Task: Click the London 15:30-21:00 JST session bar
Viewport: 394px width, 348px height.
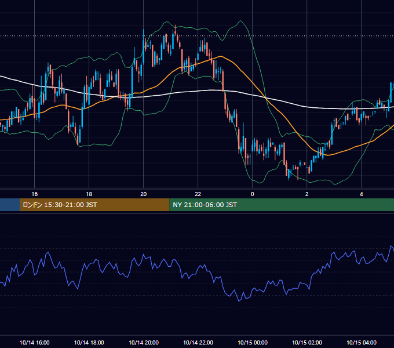Action: (x=94, y=205)
